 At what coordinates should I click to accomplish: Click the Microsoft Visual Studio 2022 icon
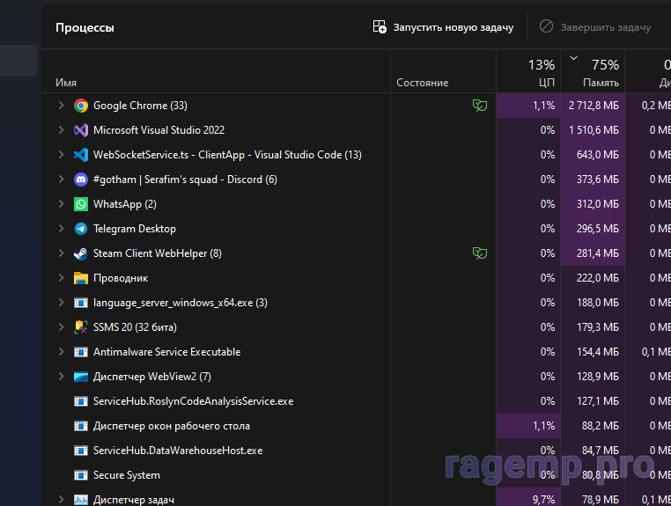tap(81, 130)
